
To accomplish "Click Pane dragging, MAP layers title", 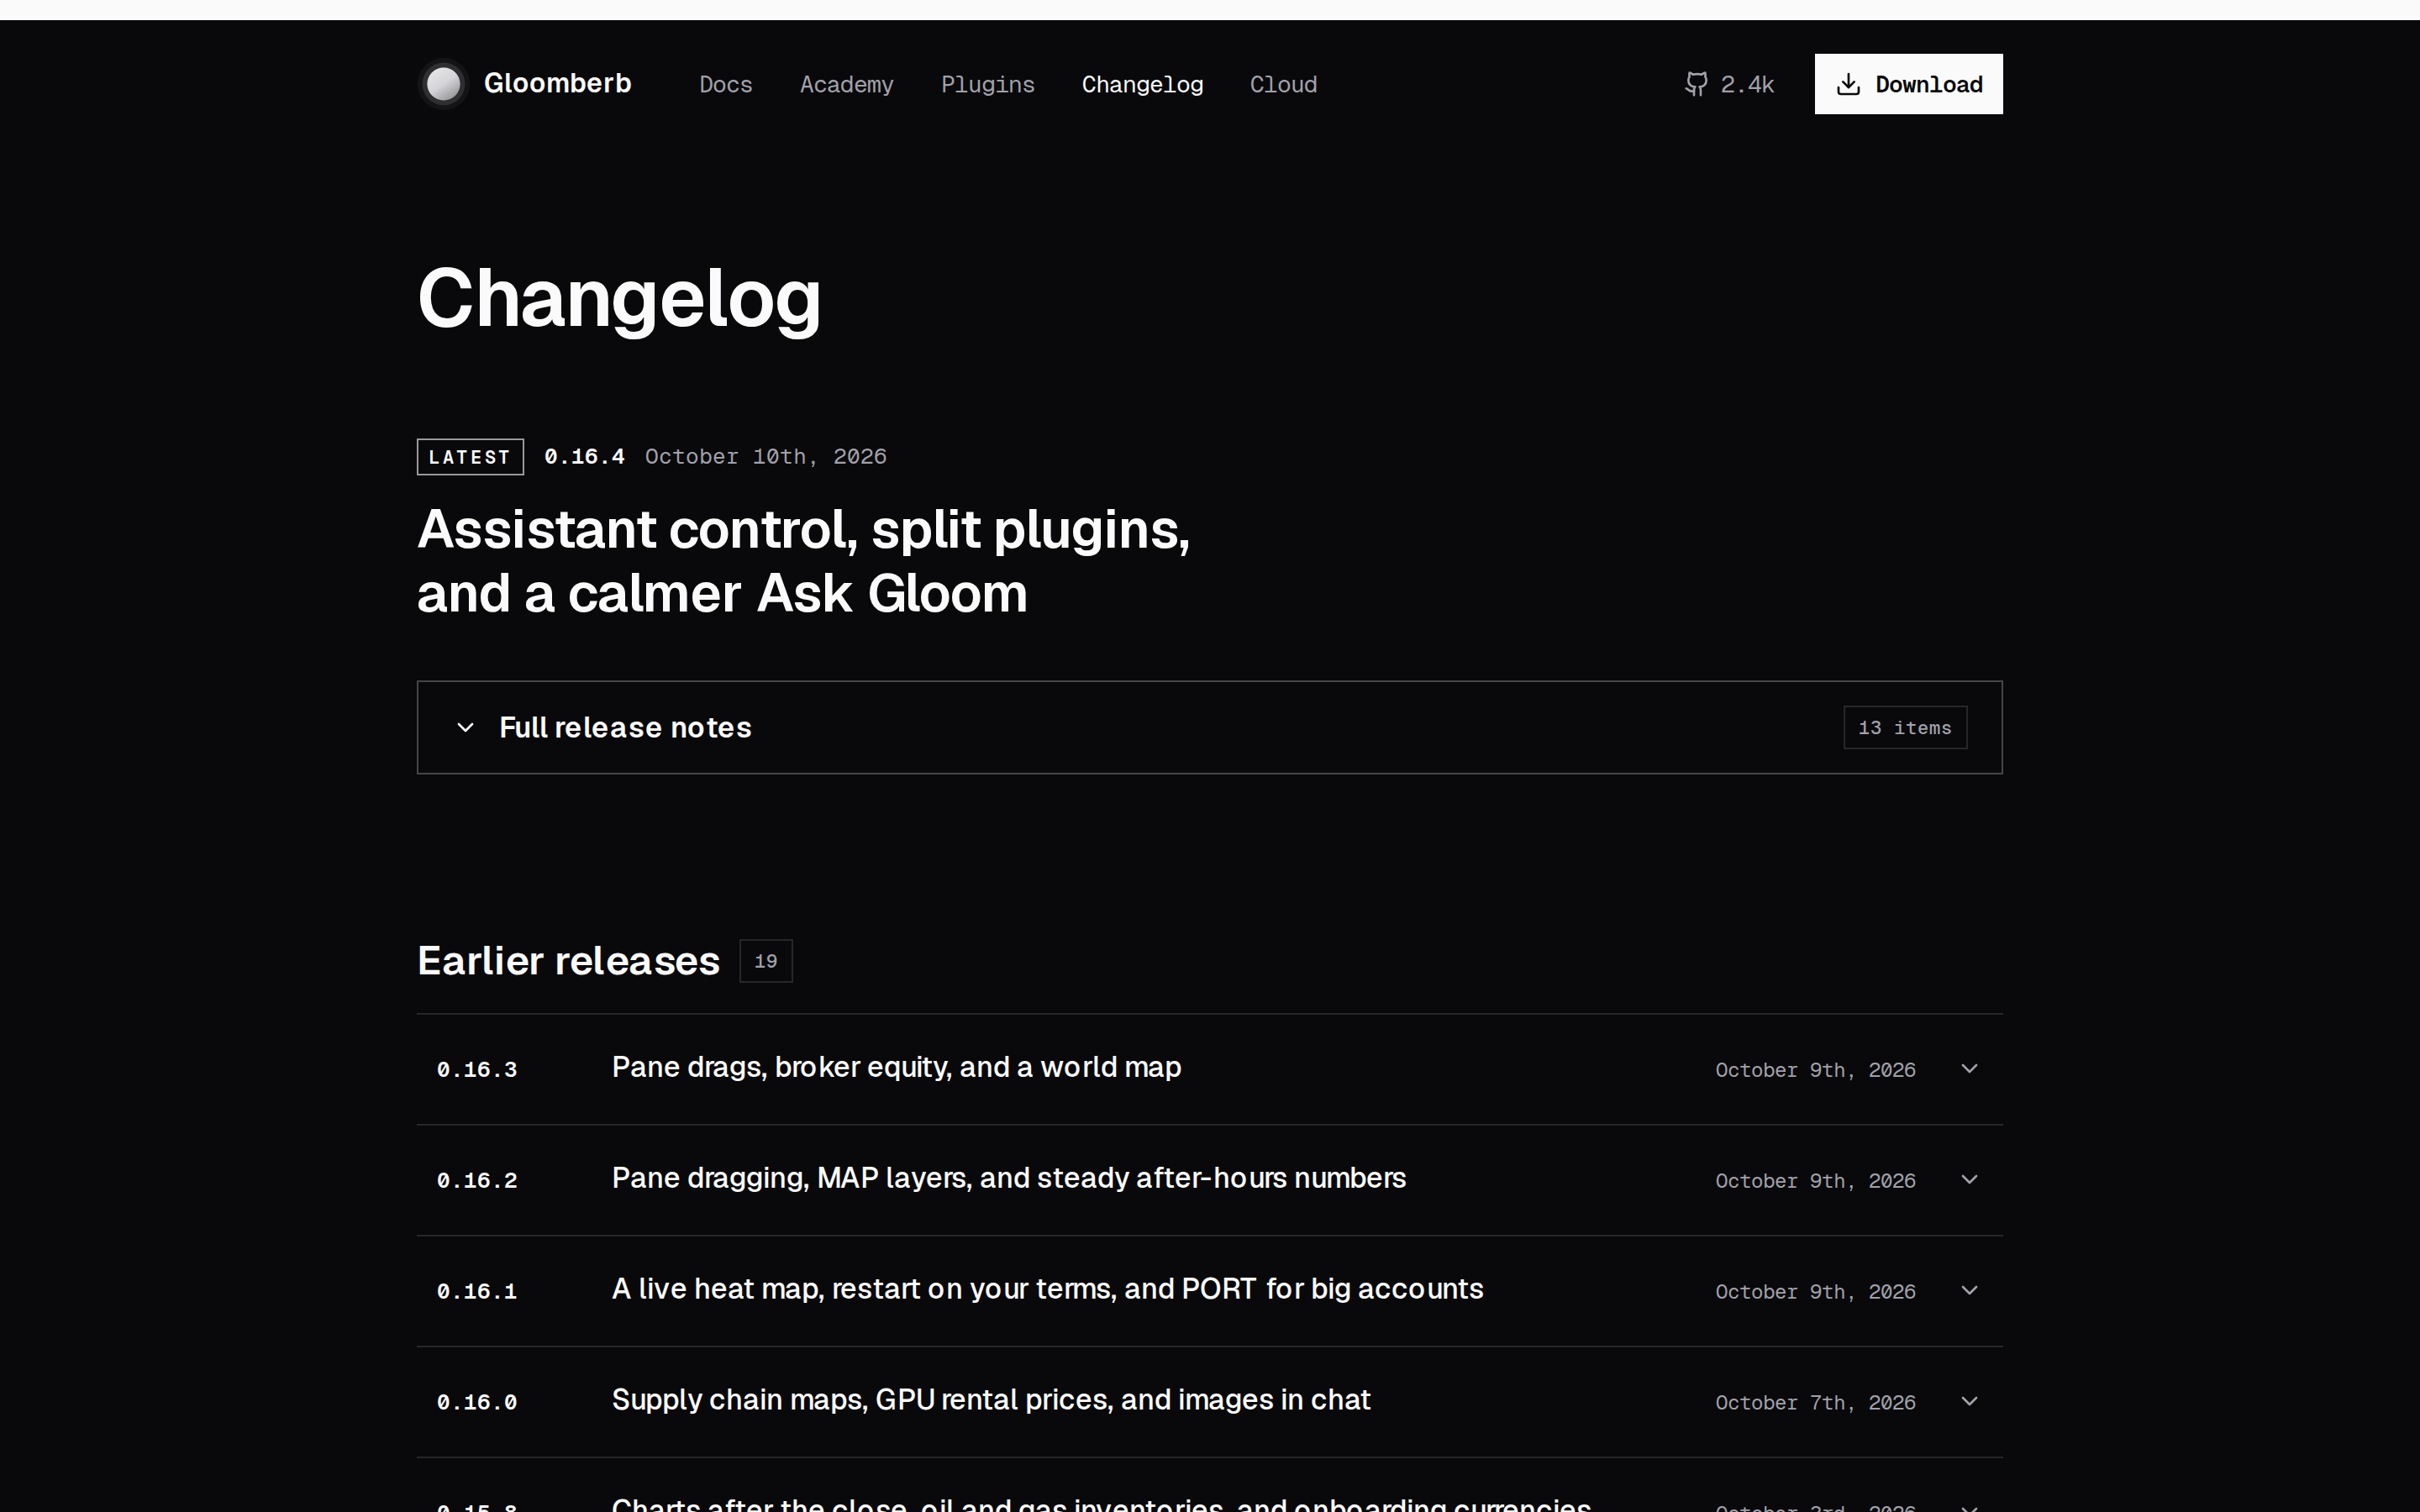I will point(1008,1178).
